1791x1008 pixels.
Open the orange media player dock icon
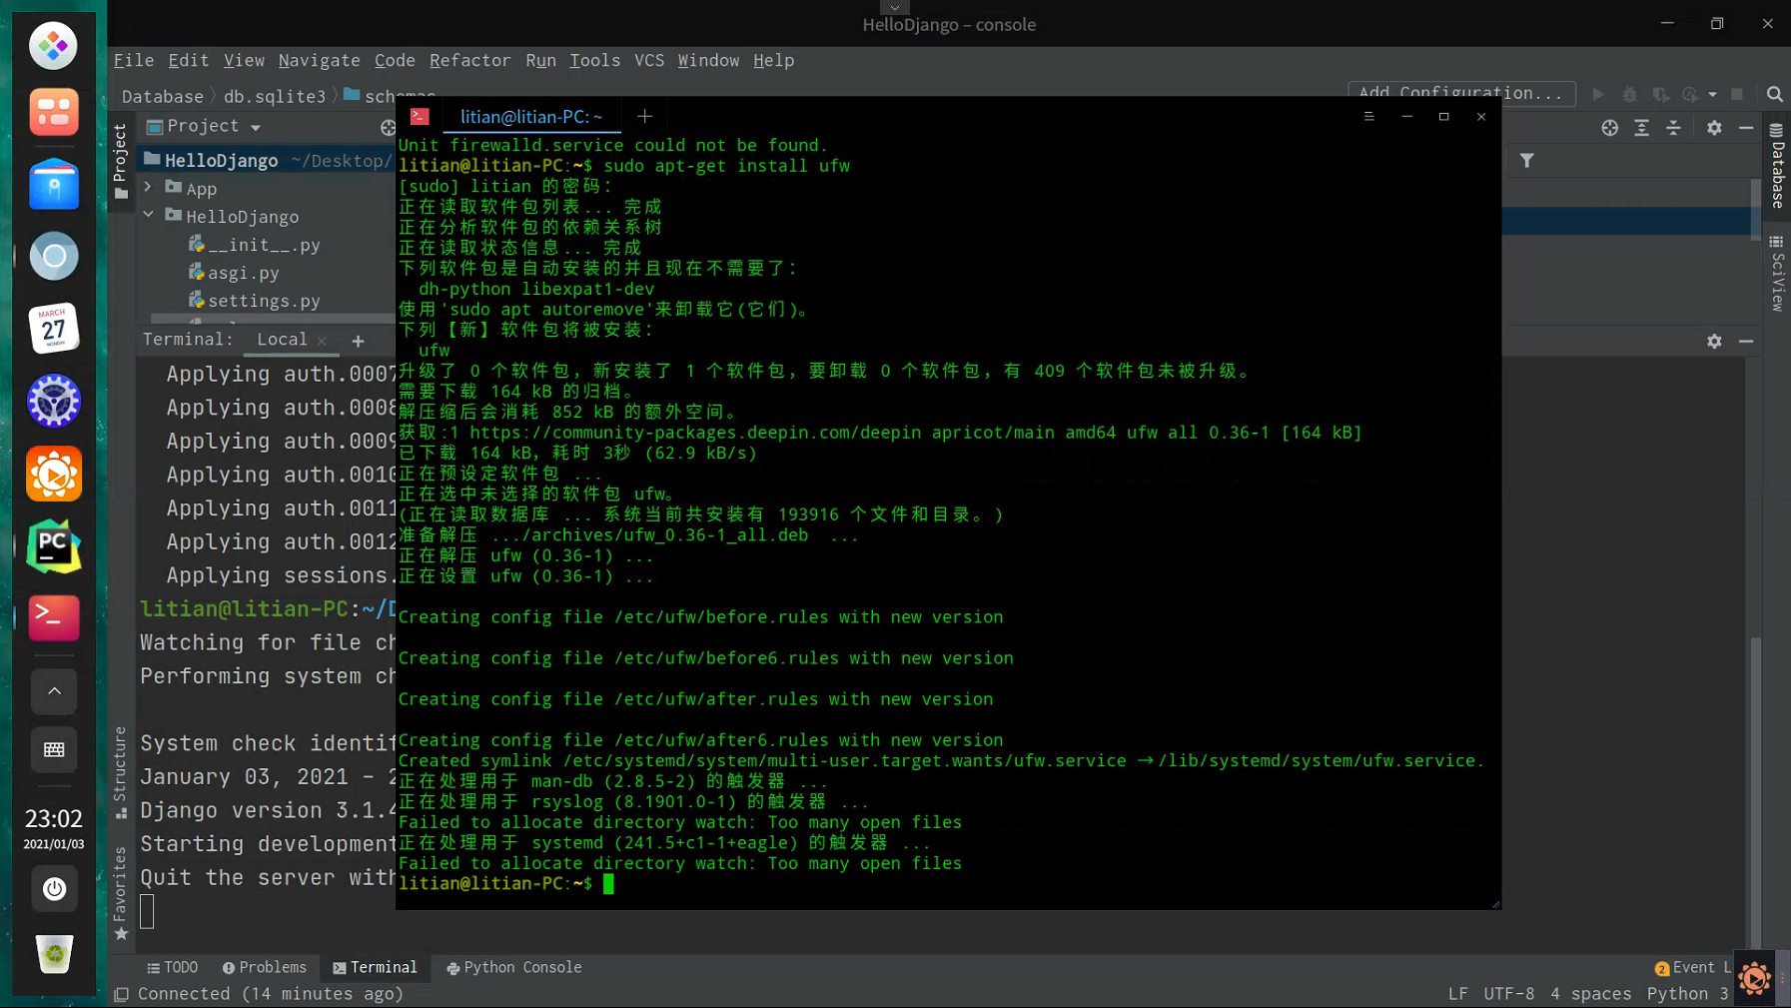(54, 474)
